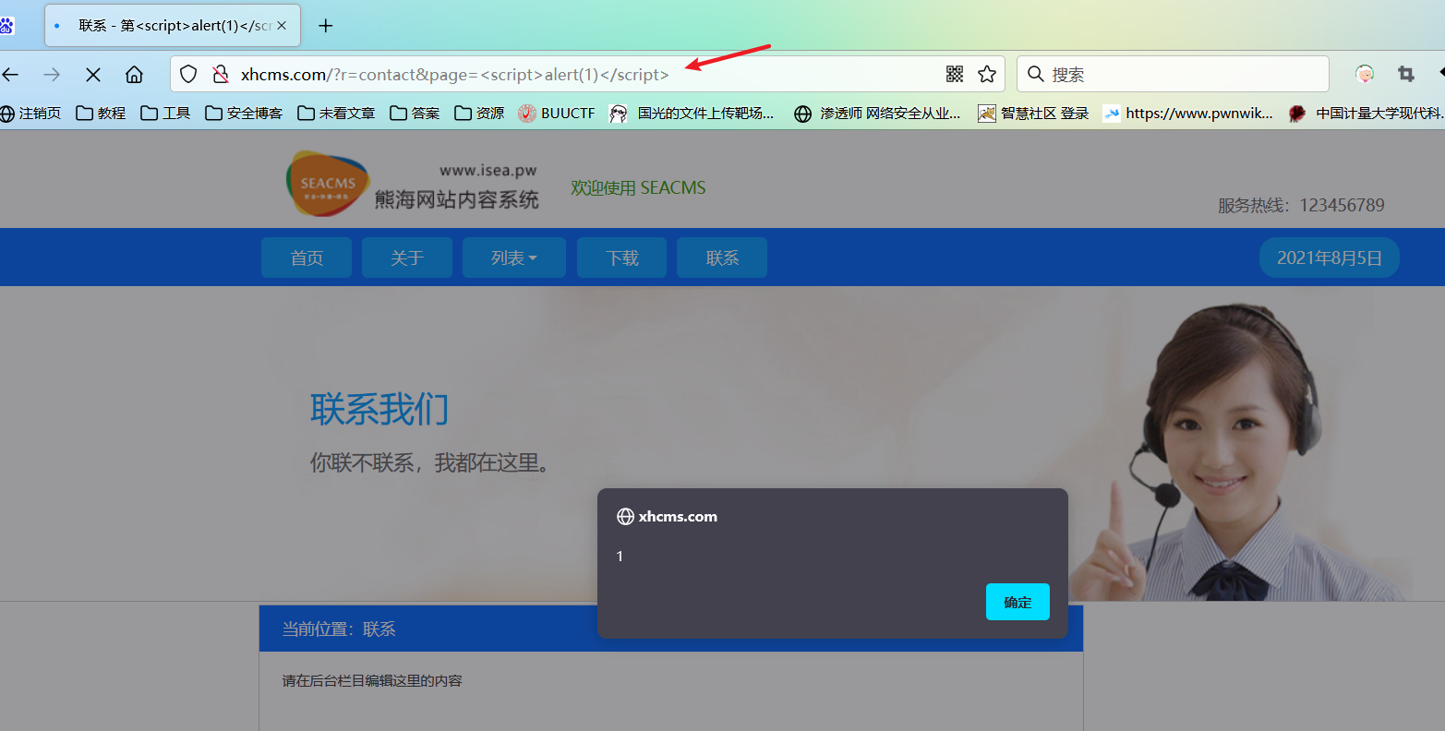Open the 国光的文件上传靶场 bookmark
1445x731 pixels.
(x=692, y=113)
